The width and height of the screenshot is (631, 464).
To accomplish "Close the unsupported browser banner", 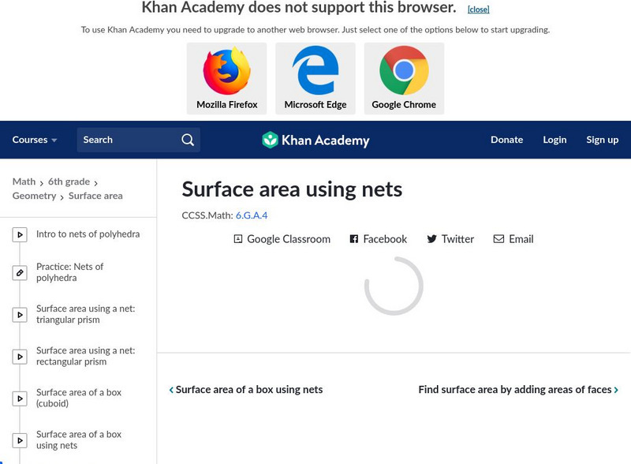I will coord(478,9).
